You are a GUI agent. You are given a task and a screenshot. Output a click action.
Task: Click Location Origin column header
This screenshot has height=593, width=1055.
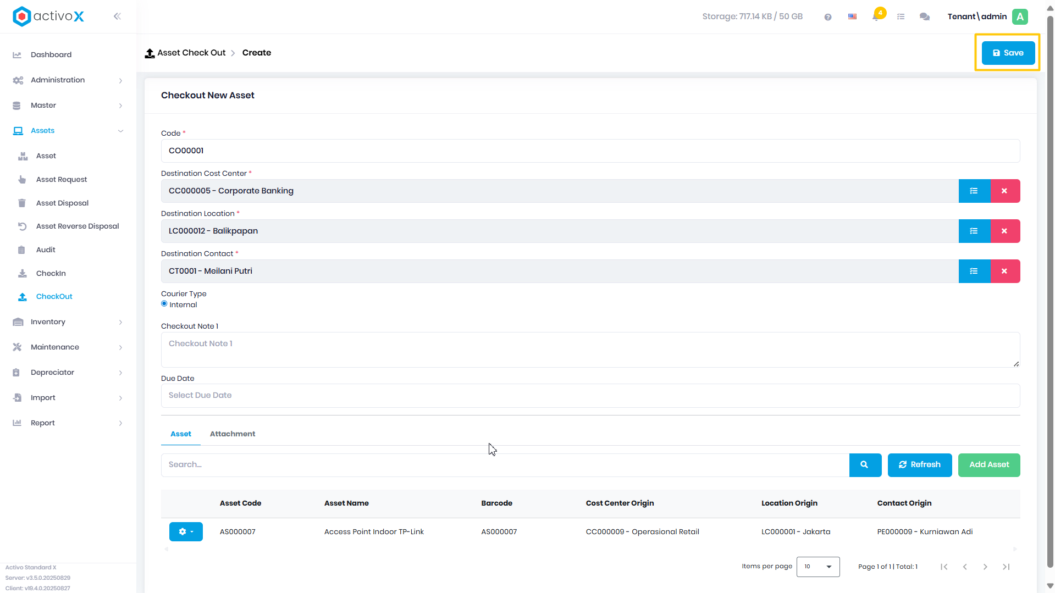[789, 503]
